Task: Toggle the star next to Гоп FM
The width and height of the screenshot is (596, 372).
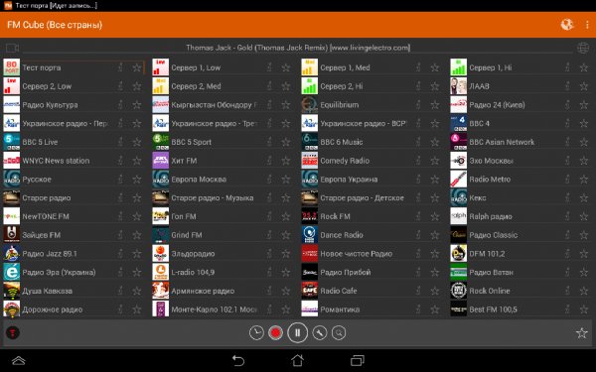Action: pos(286,216)
